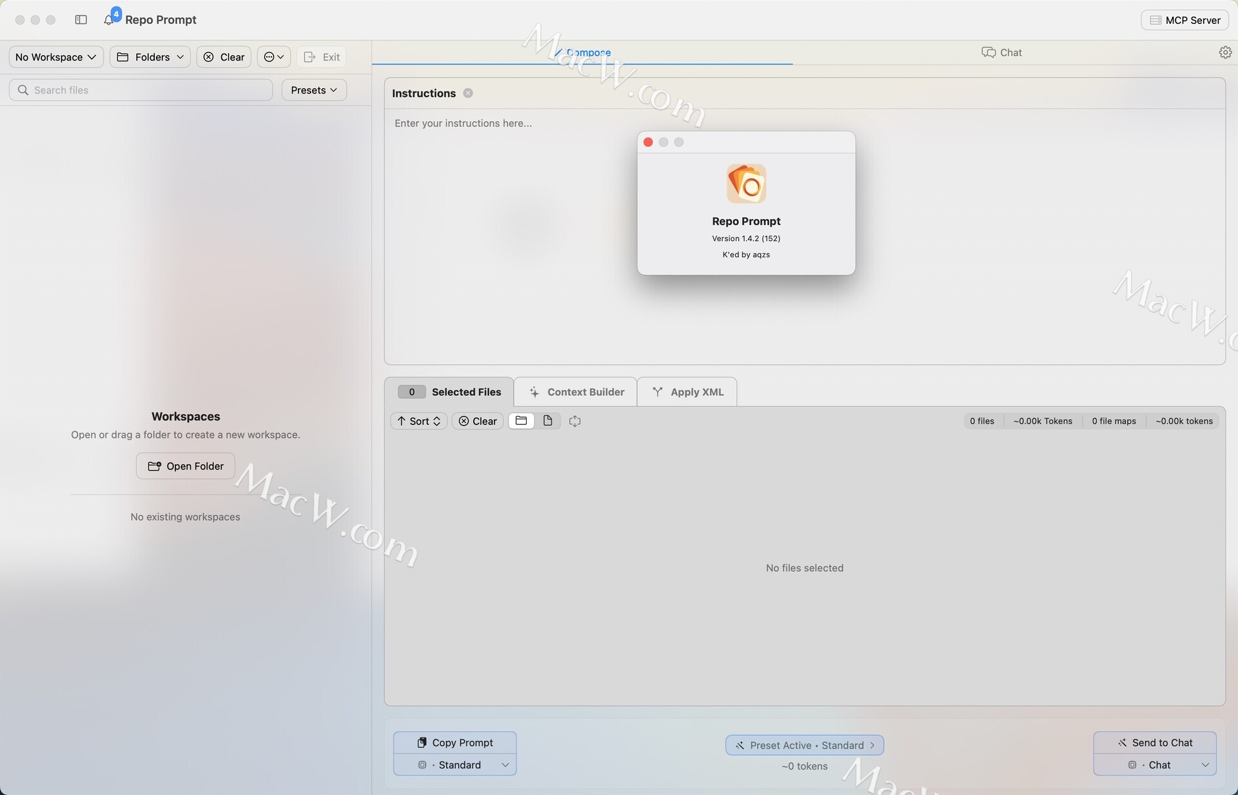1238x795 pixels.
Task: Expand the Folders dropdown
Action: tap(150, 57)
